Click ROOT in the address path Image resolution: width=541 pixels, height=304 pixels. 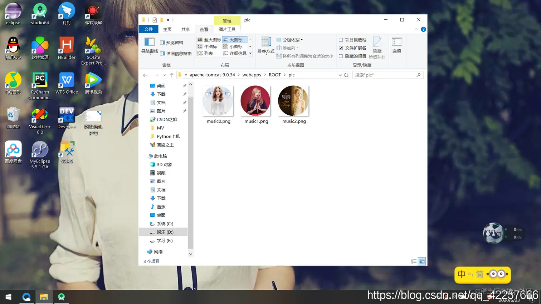click(x=275, y=75)
